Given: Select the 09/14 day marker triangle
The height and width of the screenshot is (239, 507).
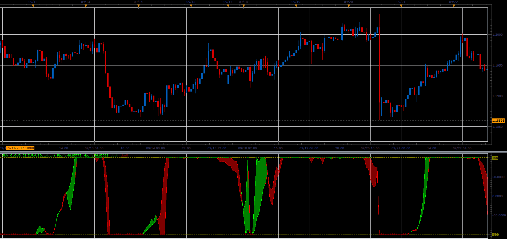Looking at the screenshot, I should click(138, 6).
